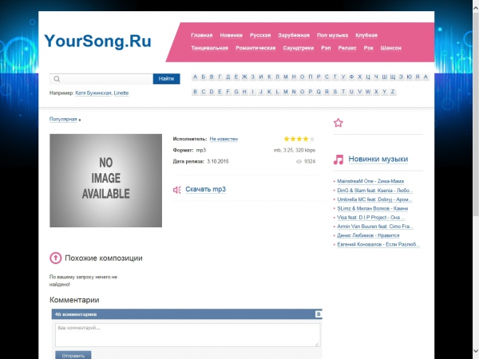Click the Найти search button

coord(167,79)
